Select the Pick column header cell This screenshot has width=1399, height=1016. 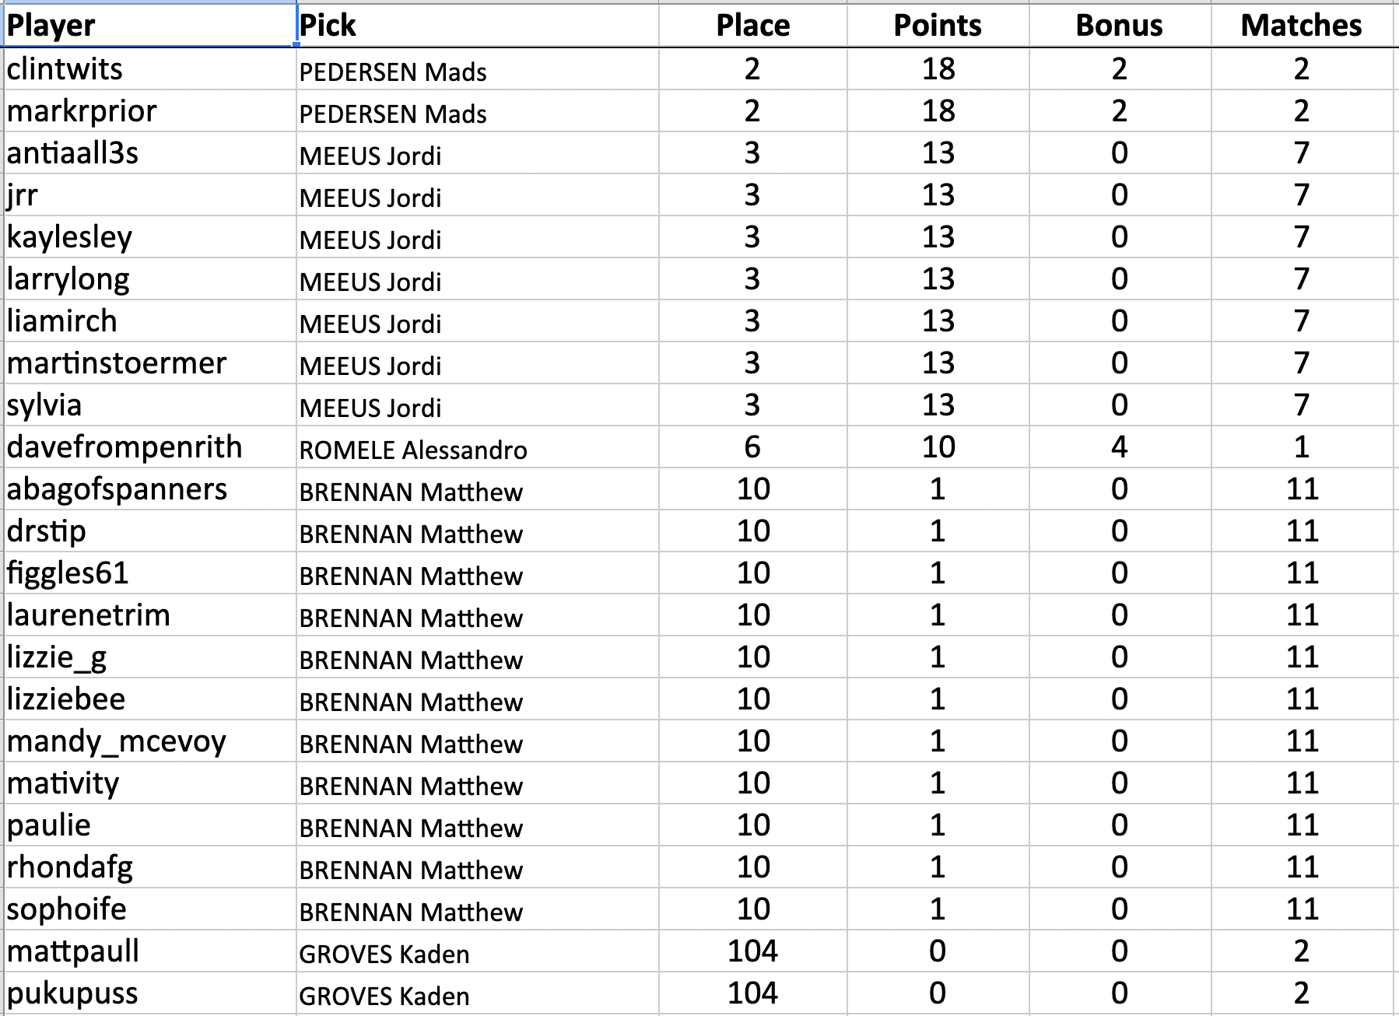click(478, 26)
